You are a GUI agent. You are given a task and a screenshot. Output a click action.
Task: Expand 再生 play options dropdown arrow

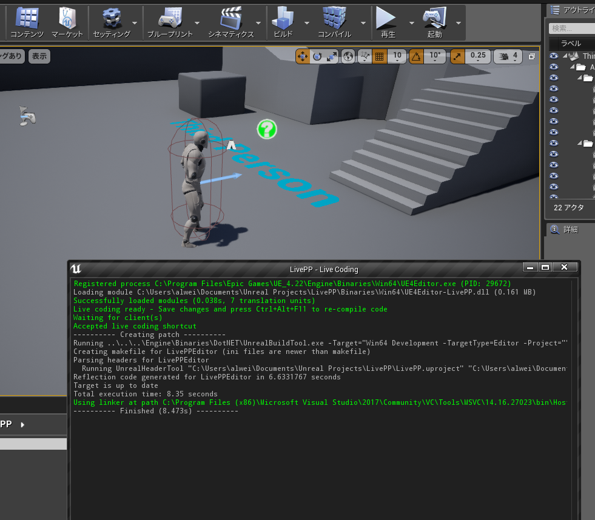(x=412, y=23)
